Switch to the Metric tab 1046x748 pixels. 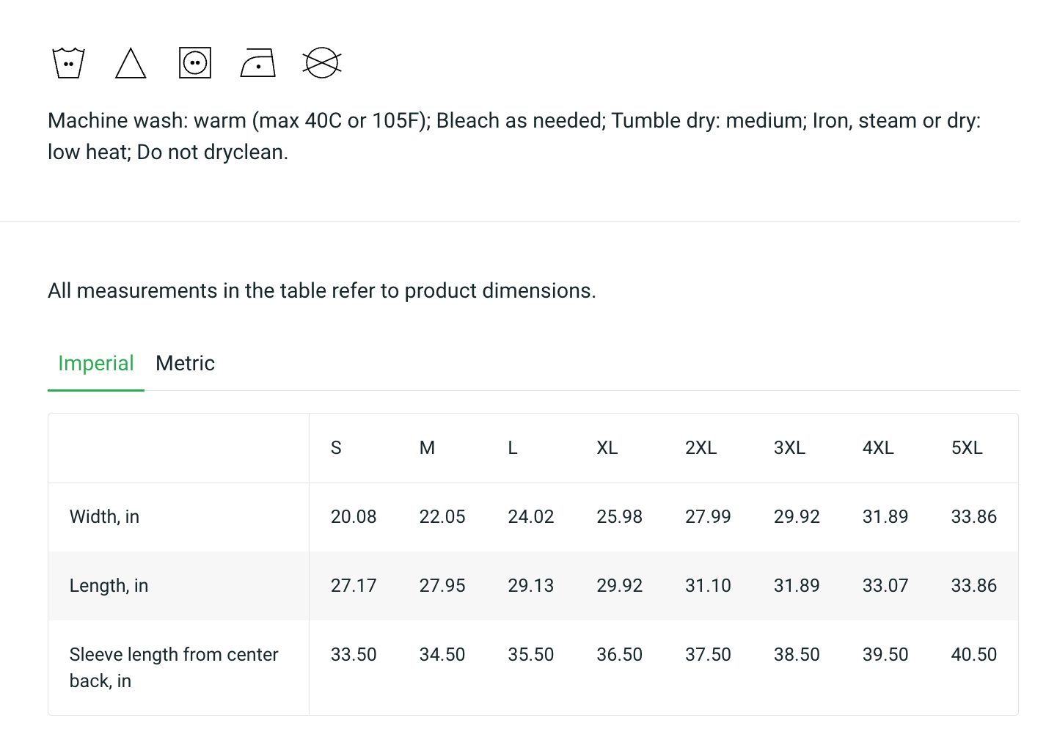[x=186, y=364]
